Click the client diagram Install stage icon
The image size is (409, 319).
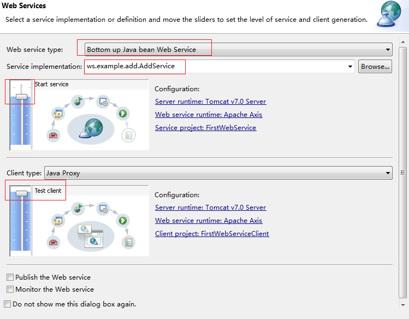pos(103,209)
